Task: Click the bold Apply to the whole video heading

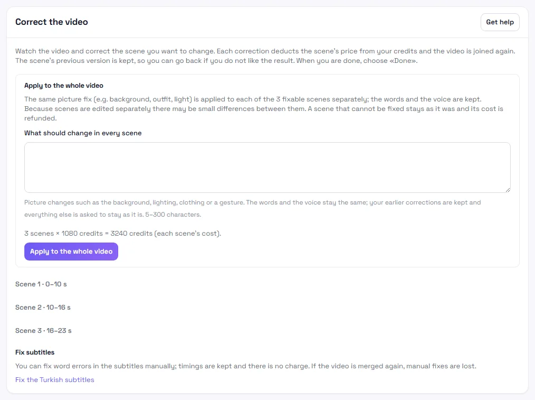Action: tap(64, 86)
